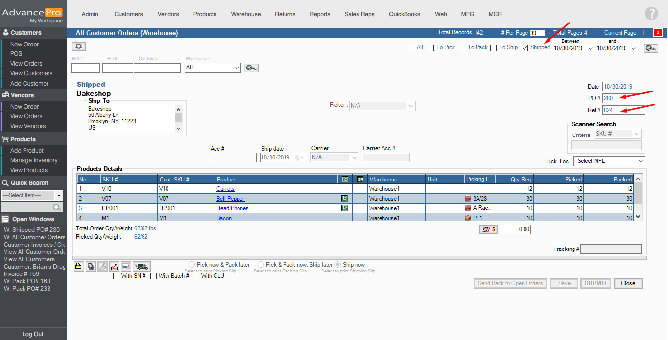Open the Head Phones product link
The image size is (668, 340).
tap(233, 208)
